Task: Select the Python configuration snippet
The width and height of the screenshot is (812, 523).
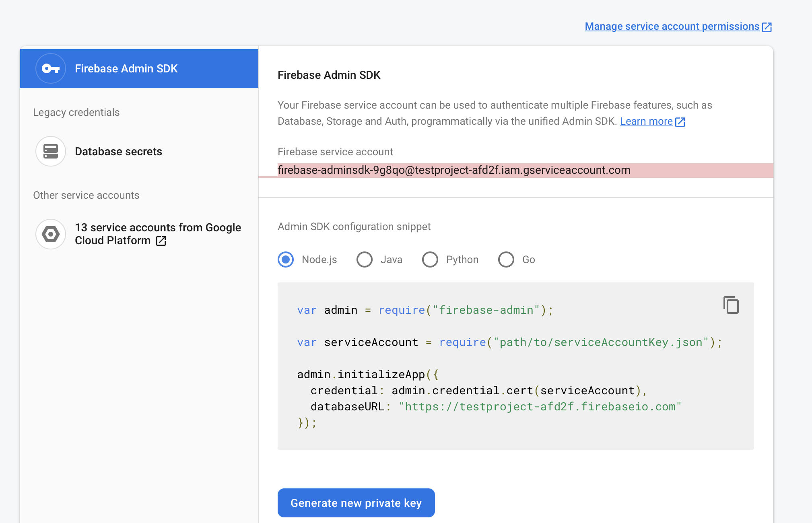Action: point(430,259)
